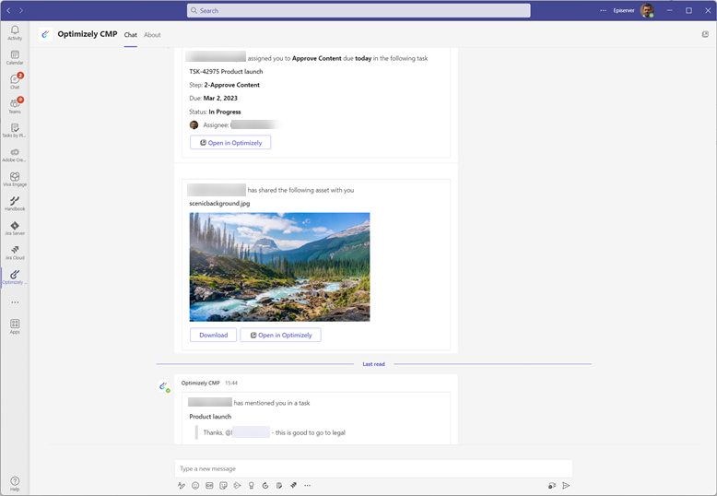
Task: Click the pop out chat icon
Action: coord(705,34)
